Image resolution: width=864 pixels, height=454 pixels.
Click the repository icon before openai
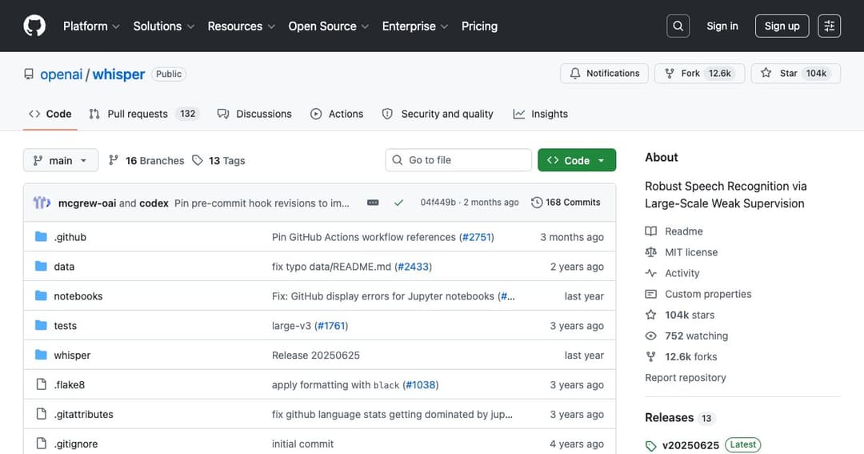[29, 74]
